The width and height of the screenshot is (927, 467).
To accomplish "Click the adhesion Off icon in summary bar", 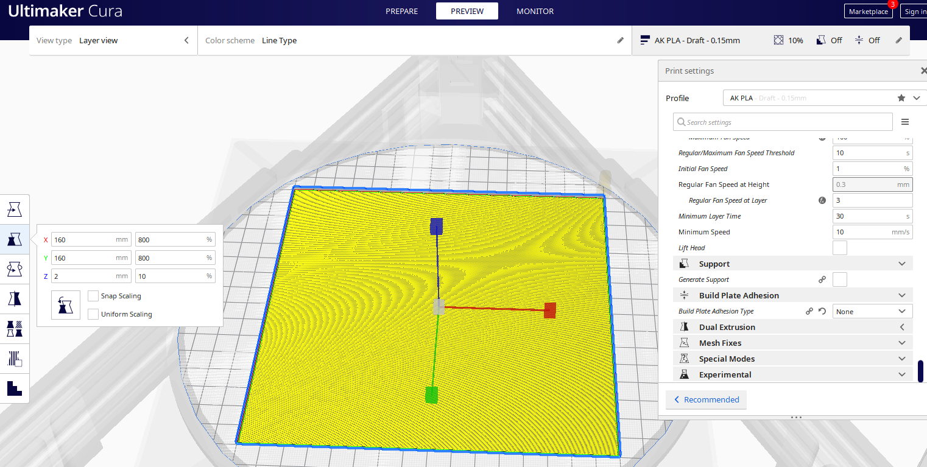I will (859, 40).
